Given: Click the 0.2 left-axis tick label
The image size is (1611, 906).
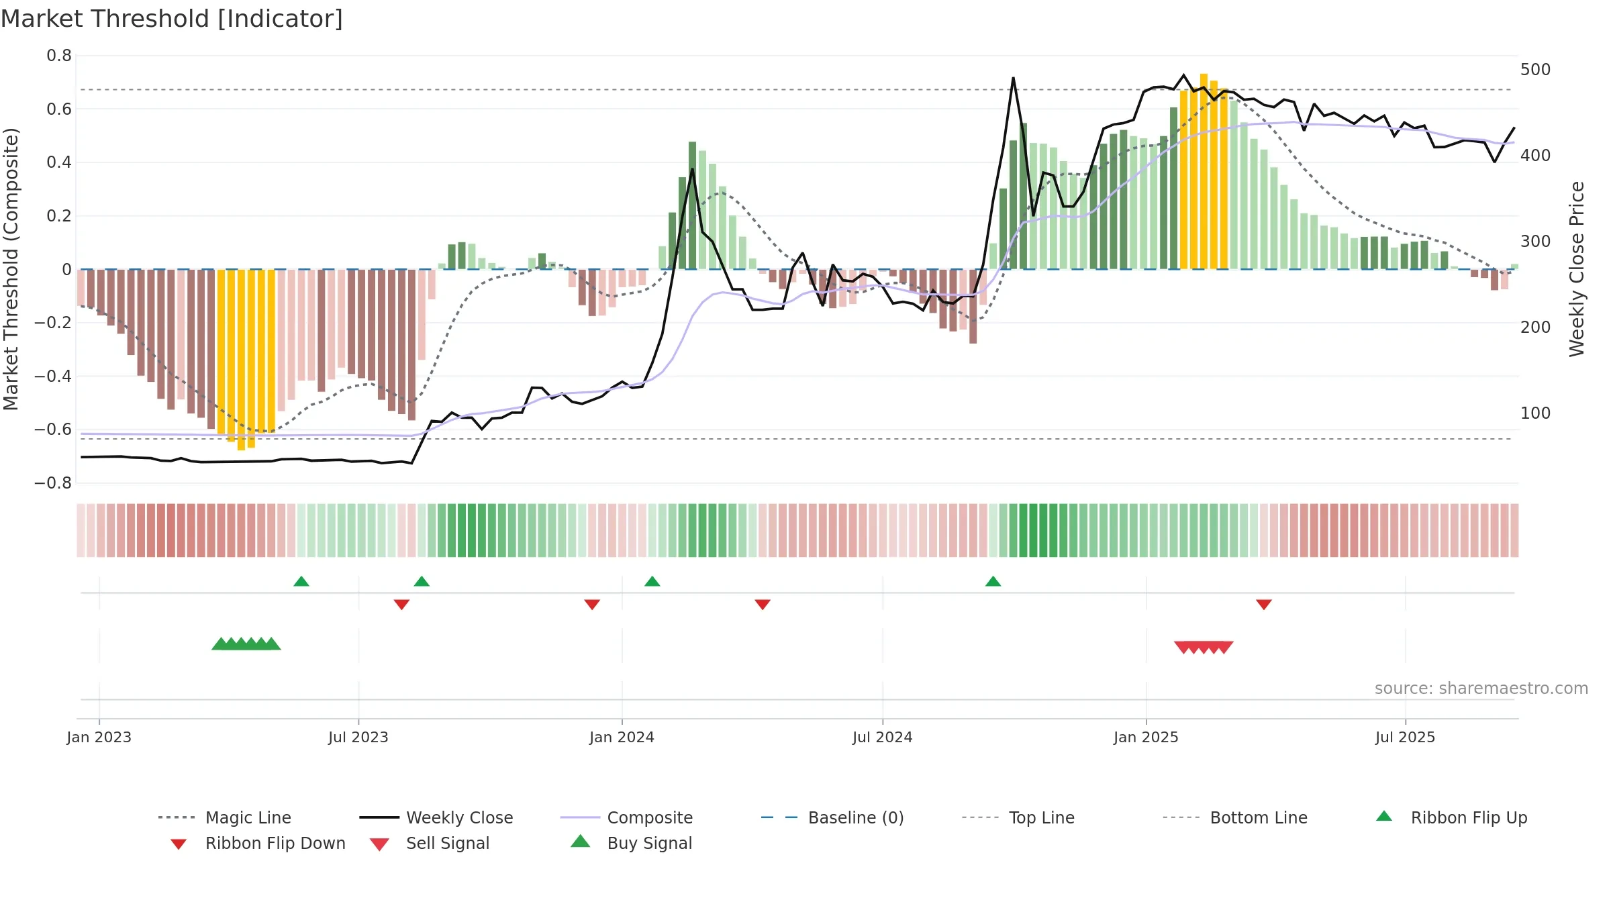Looking at the screenshot, I should pos(59,215).
